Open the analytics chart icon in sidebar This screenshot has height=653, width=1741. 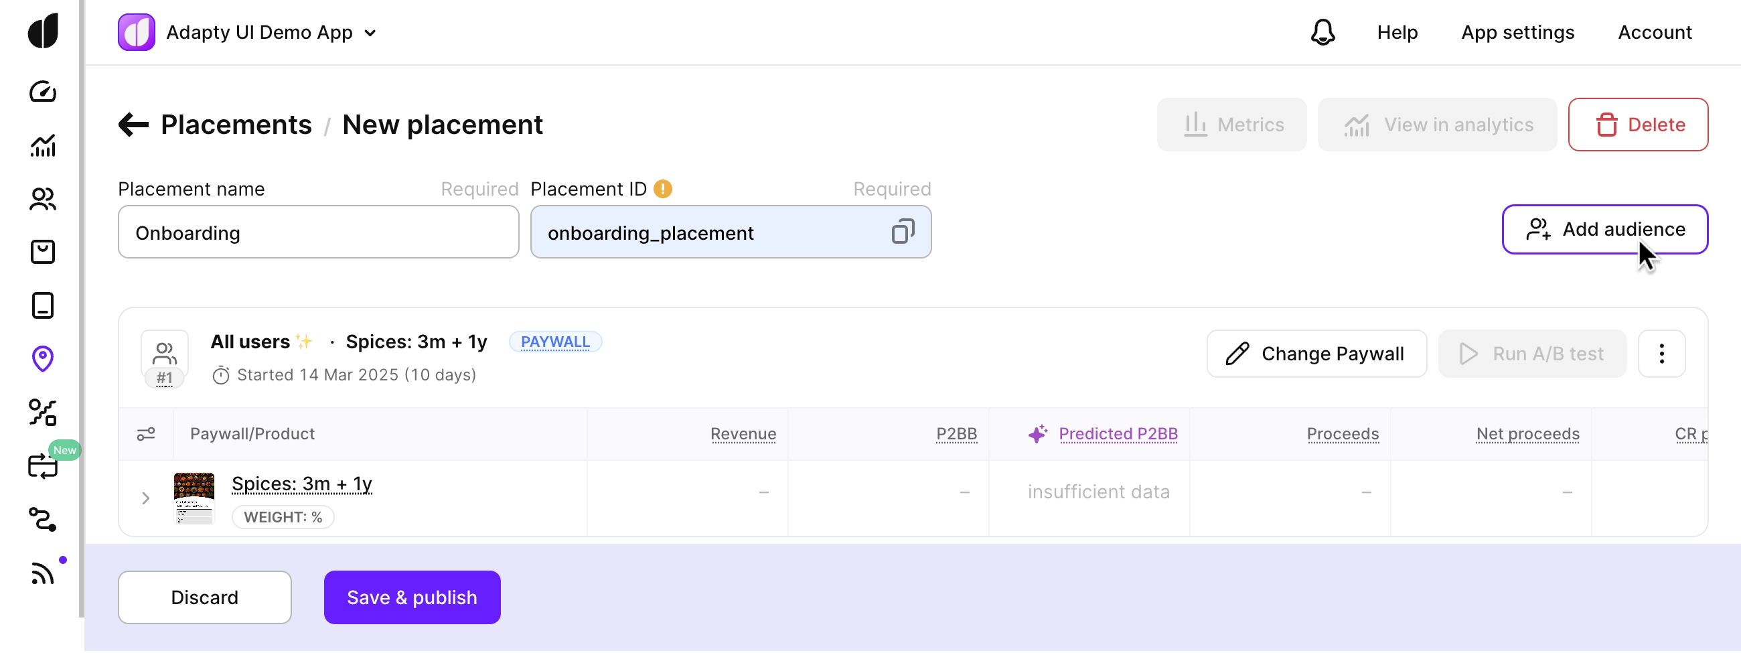(43, 145)
